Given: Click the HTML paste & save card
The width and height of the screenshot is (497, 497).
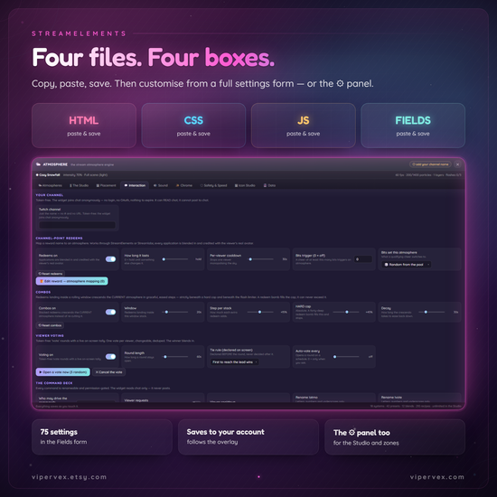Looking at the screenshot, I should [x=84, y=126].
